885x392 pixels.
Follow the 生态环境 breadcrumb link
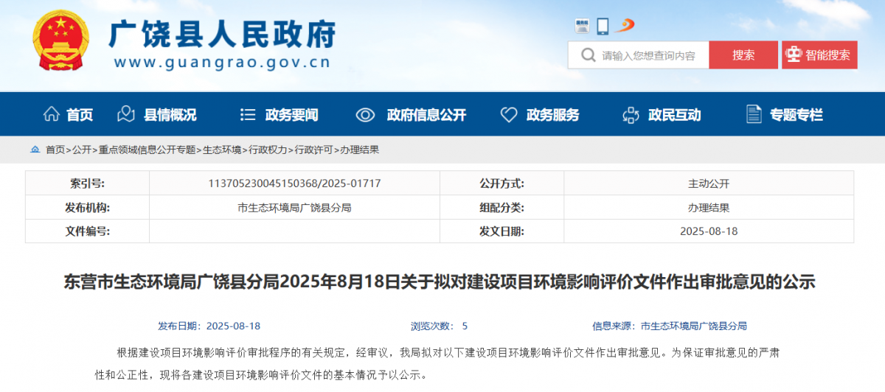coord(222,150)
